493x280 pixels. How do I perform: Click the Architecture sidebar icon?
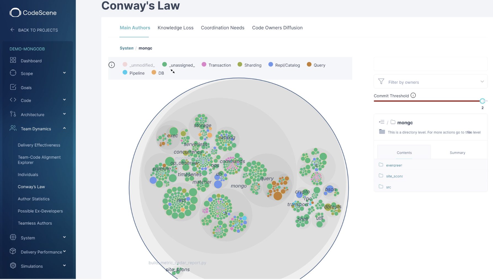coord(13,114)
